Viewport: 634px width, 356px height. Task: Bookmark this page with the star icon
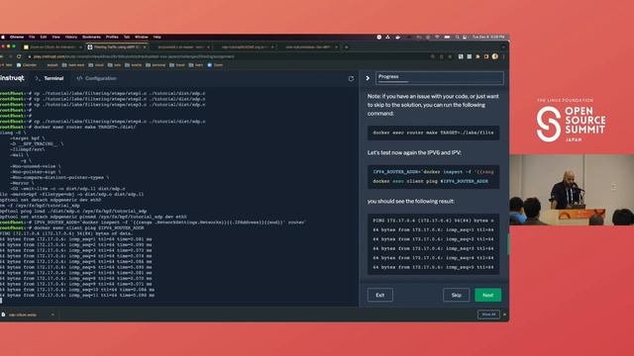(450, 57)
